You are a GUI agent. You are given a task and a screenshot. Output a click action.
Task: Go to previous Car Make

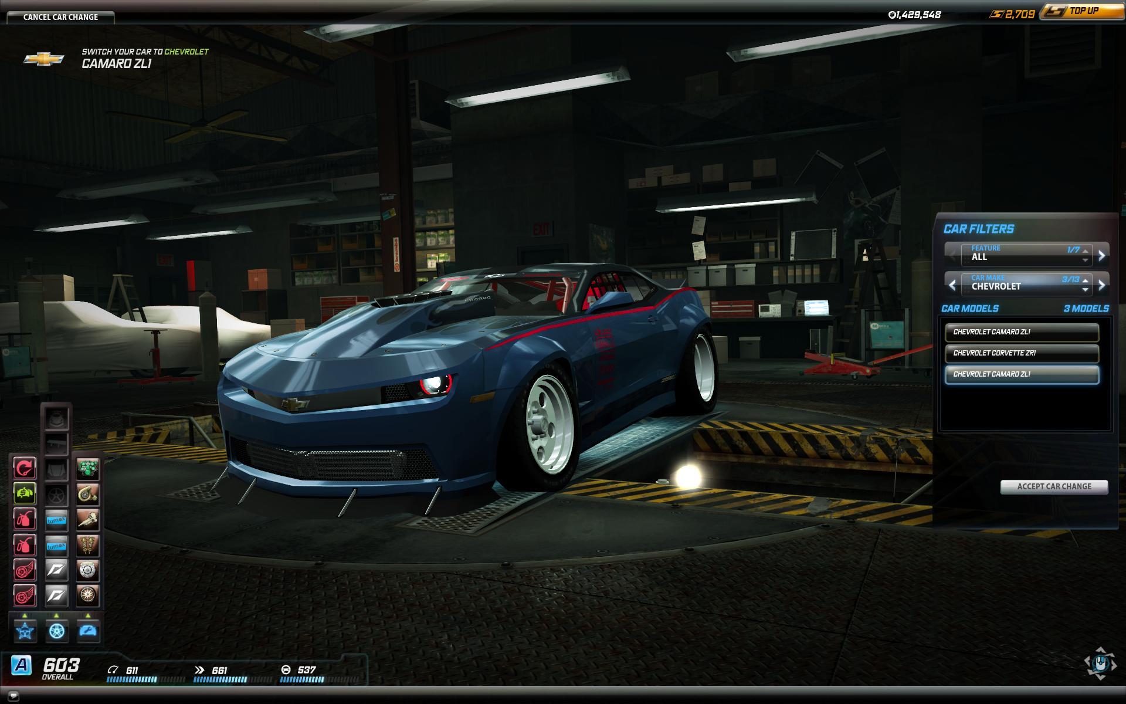952,285
